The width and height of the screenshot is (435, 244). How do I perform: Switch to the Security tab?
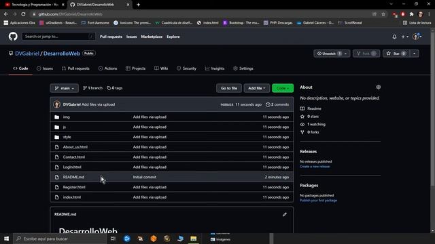(187, 68)
